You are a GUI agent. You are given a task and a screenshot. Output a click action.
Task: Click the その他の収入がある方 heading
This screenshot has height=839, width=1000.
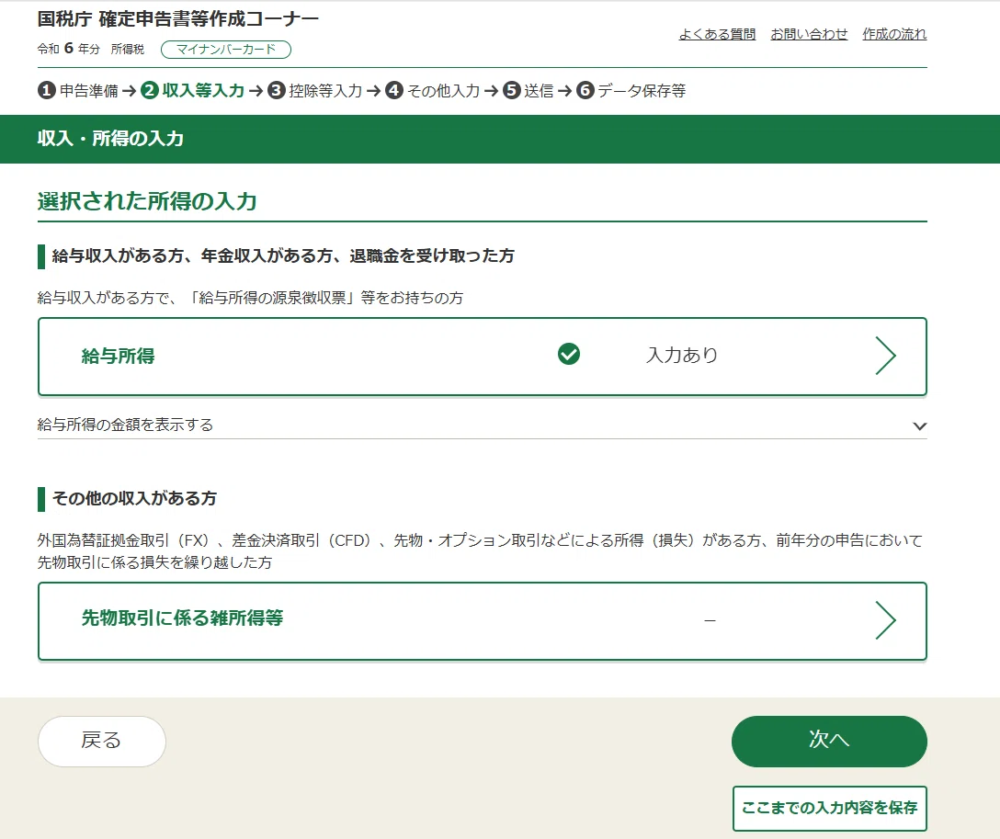tap(134, 499)
